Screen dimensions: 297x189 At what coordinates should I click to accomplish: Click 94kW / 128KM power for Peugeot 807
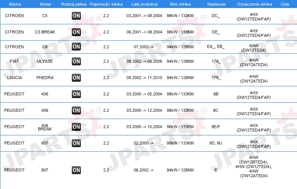[x=180, y=170]
